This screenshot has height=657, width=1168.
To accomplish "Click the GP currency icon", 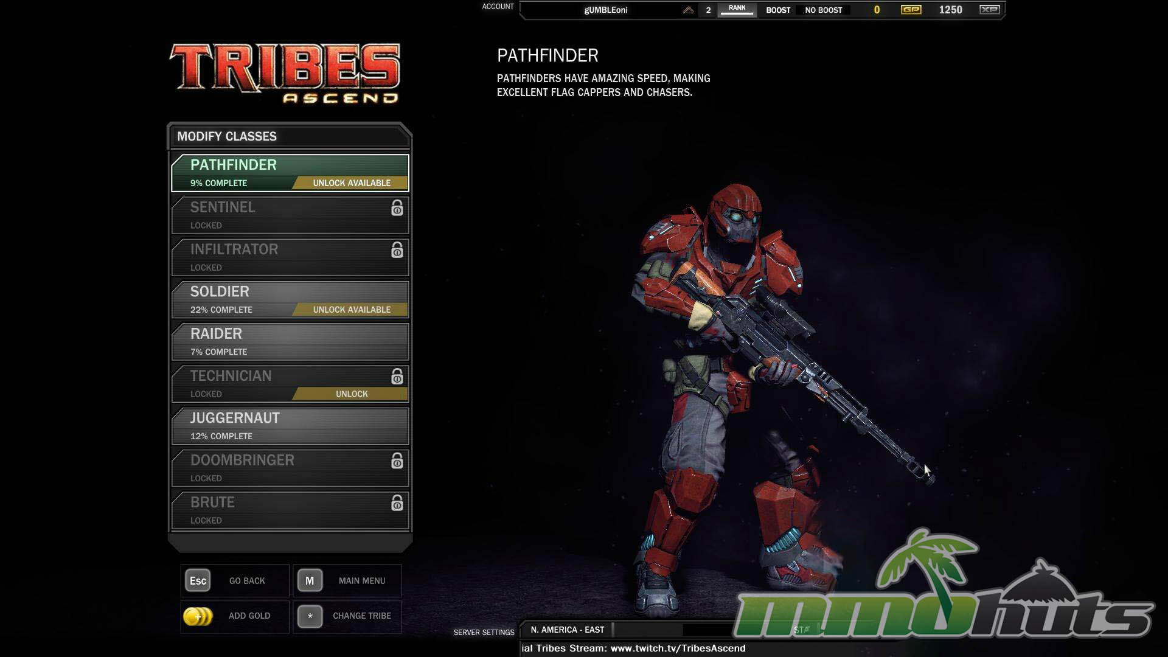I will click(911, 10).
